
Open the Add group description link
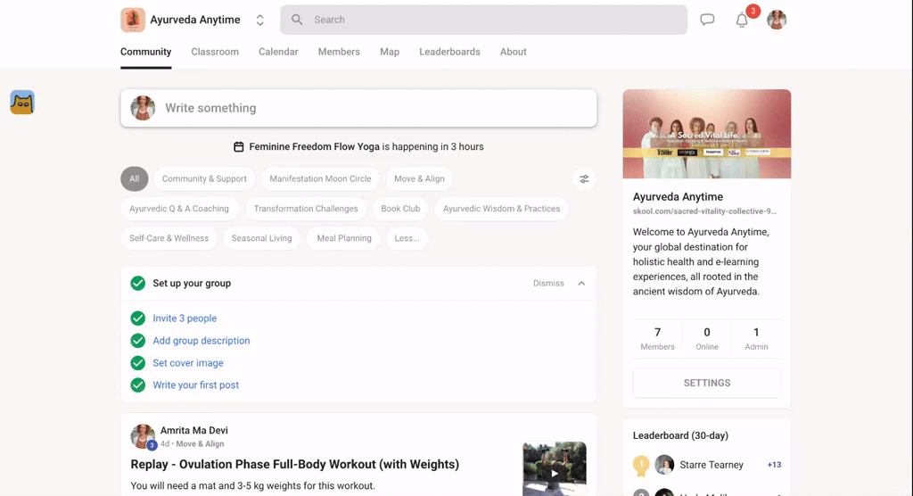202,341
